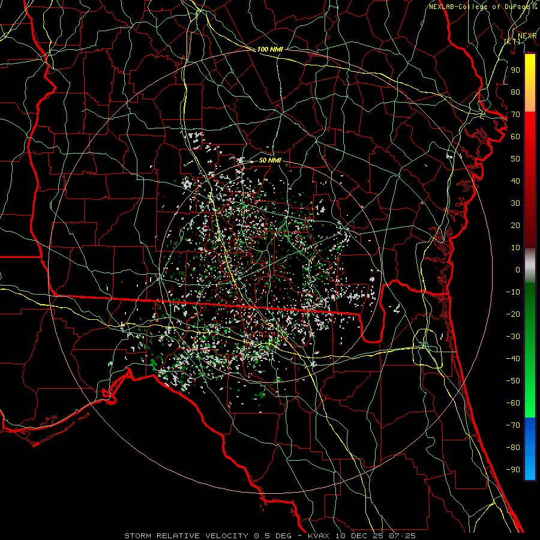The width and height of the screenshot is (540, 540).
Task: Click the "50 NMI" range ring label
Action: point(270,160)
